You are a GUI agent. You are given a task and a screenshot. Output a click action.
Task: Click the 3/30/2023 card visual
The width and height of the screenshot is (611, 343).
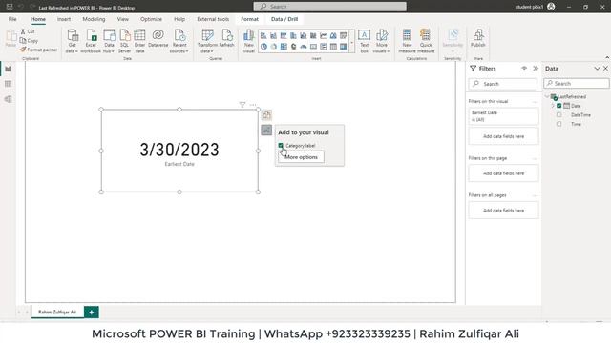click(179, 151)
